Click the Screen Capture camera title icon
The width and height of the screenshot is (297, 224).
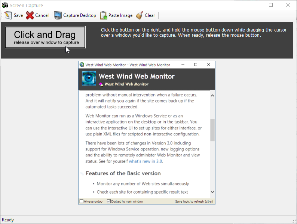tap(5, 5)
